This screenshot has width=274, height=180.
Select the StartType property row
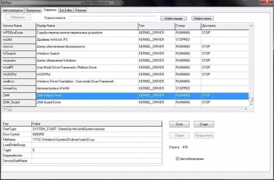tap(82, 129)
